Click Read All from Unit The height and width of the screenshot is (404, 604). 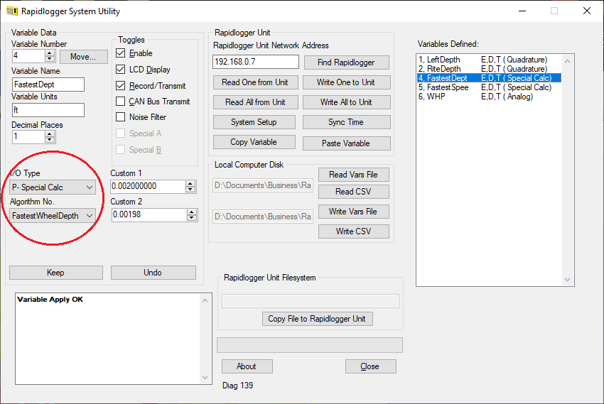[x=254, y=102]
